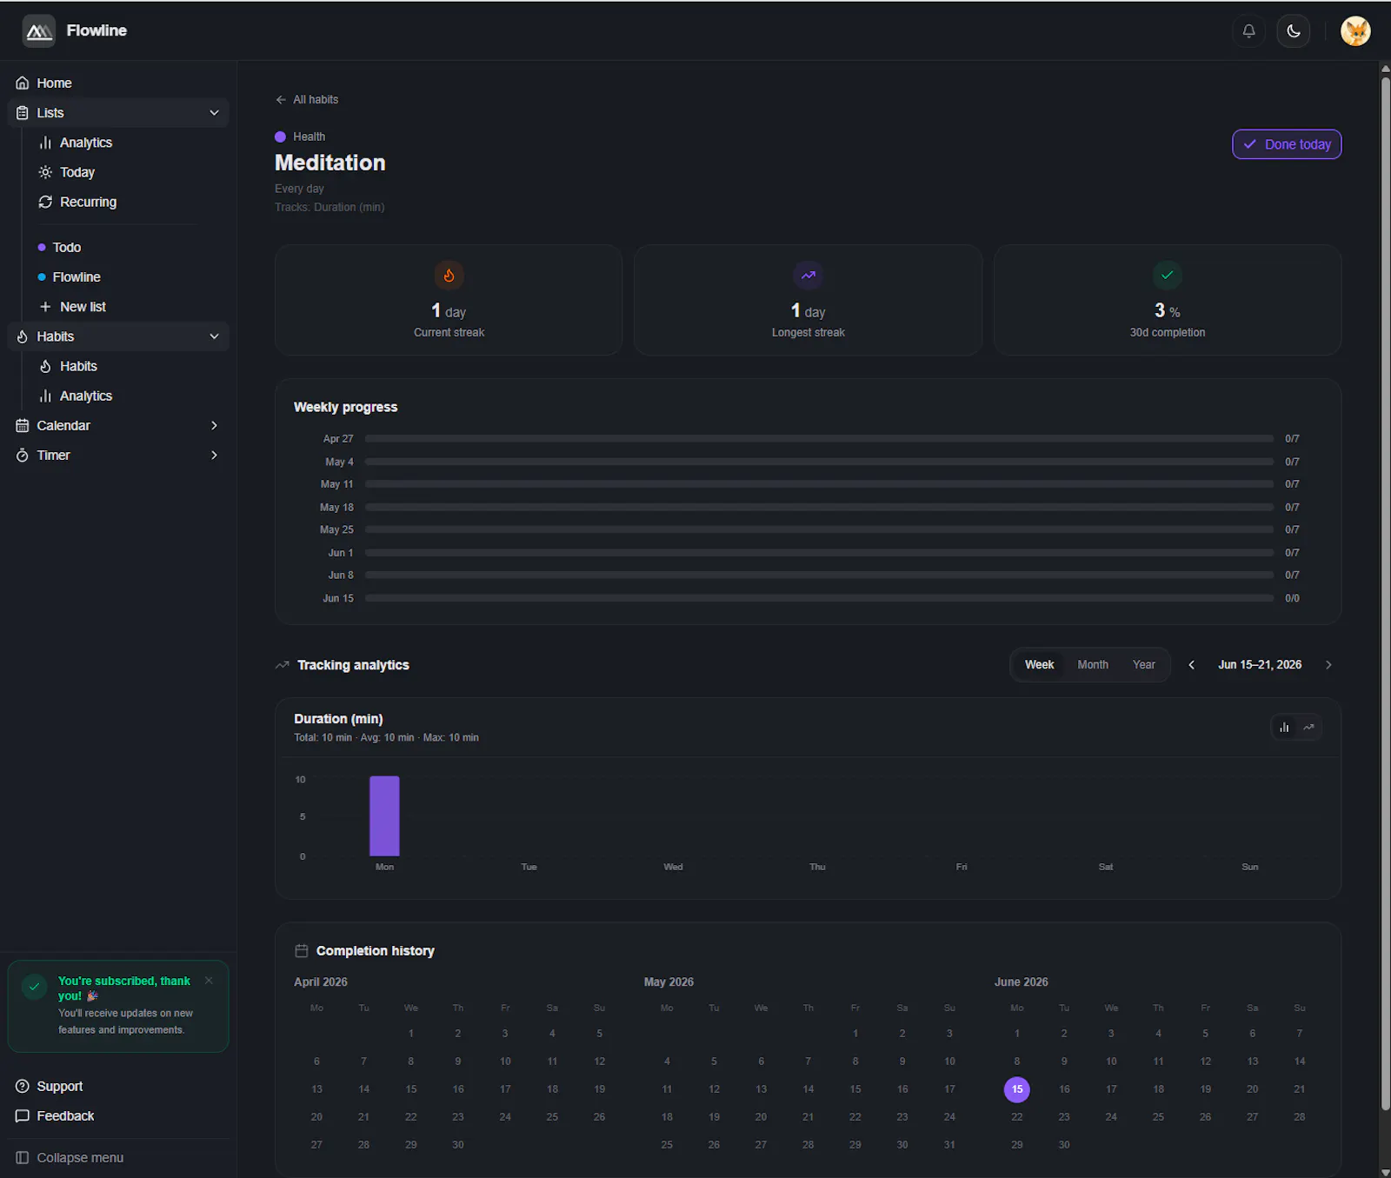1391x1178 pixels.
Task: Switch tracking analytics to Year
Action: (1144, 665)
